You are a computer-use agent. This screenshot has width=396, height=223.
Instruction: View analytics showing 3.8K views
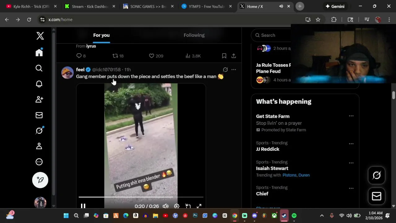click(193, 56)
